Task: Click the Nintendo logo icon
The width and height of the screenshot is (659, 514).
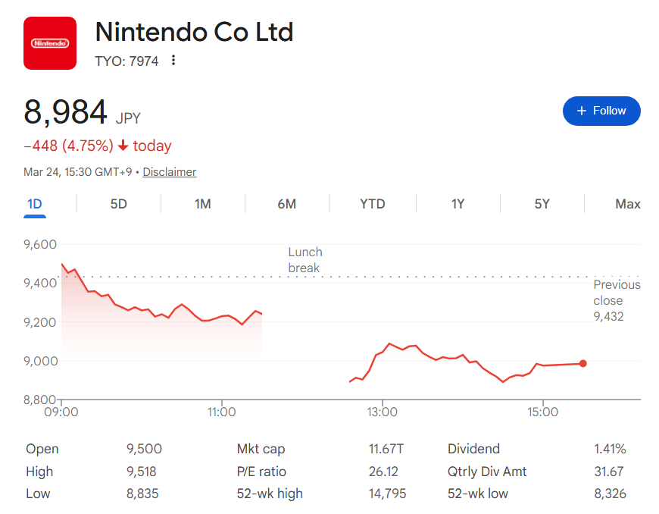Action: (x=50, y=43)
